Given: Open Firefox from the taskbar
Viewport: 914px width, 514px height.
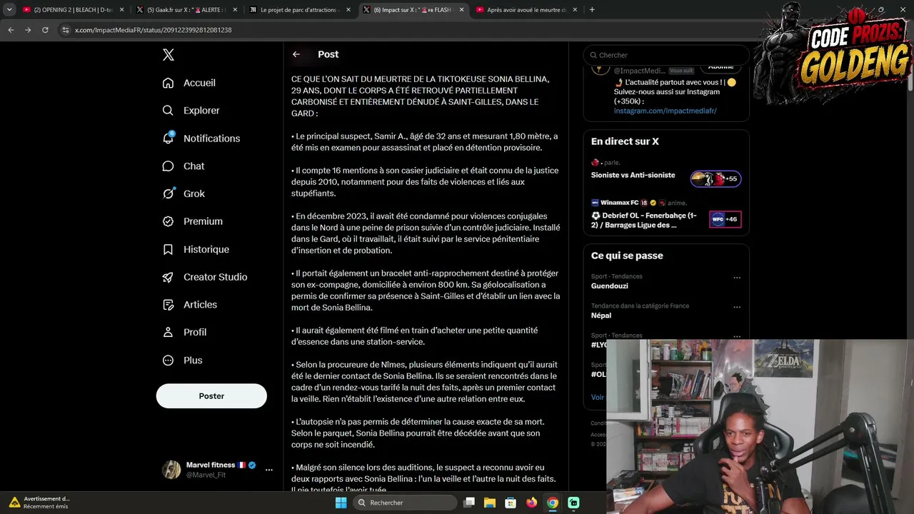Looking at the screenshot, I should point(531,503).
